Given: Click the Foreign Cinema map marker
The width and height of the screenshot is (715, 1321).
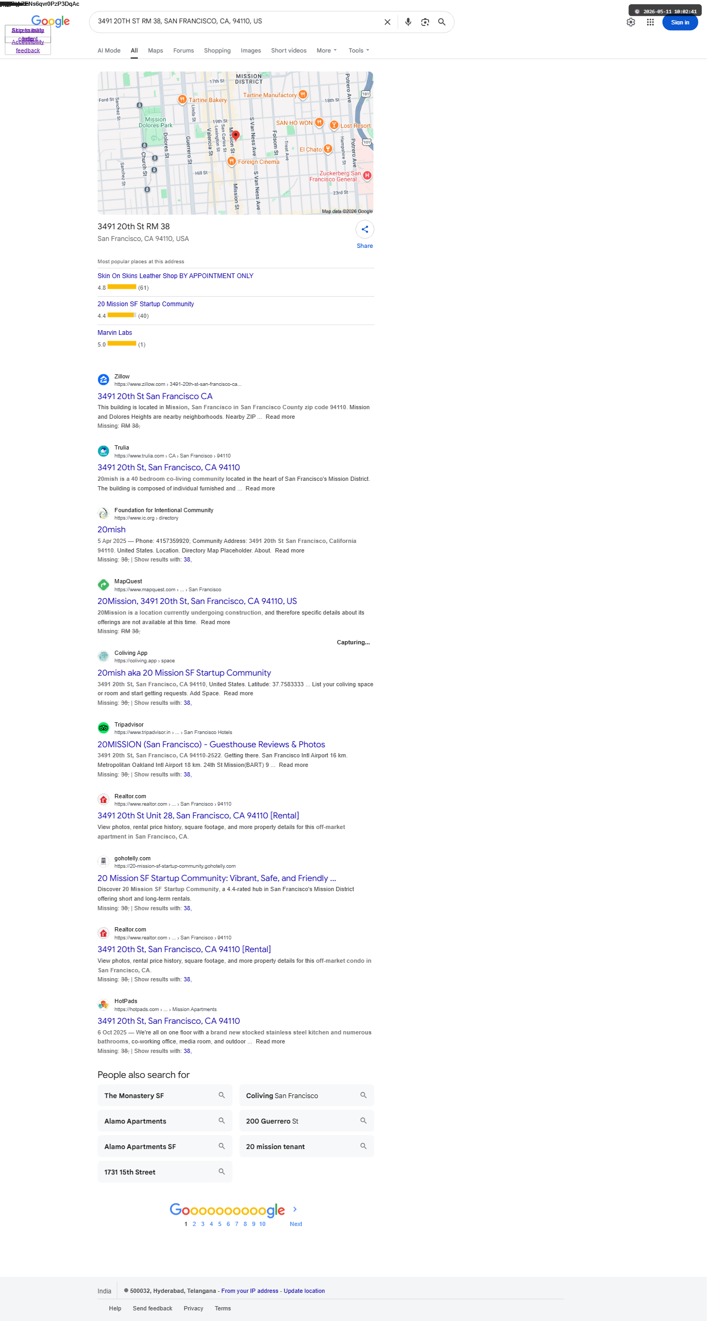Looking at the screenshot, I should 231,161.
